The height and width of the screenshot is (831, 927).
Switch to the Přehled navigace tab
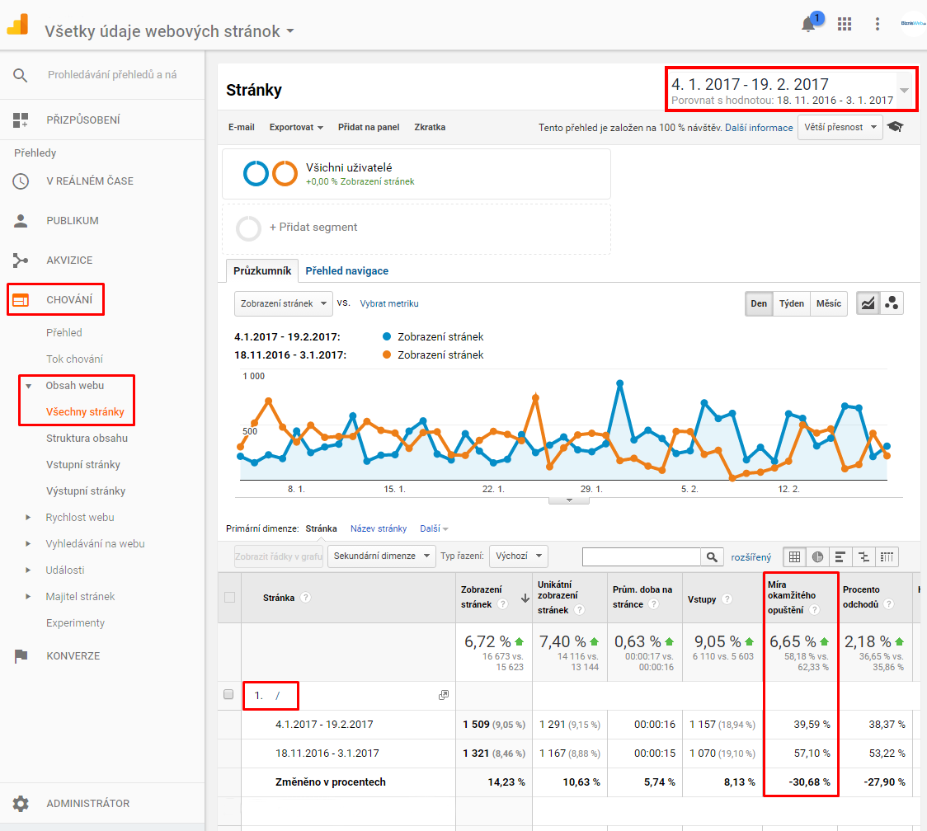[347, 270]
